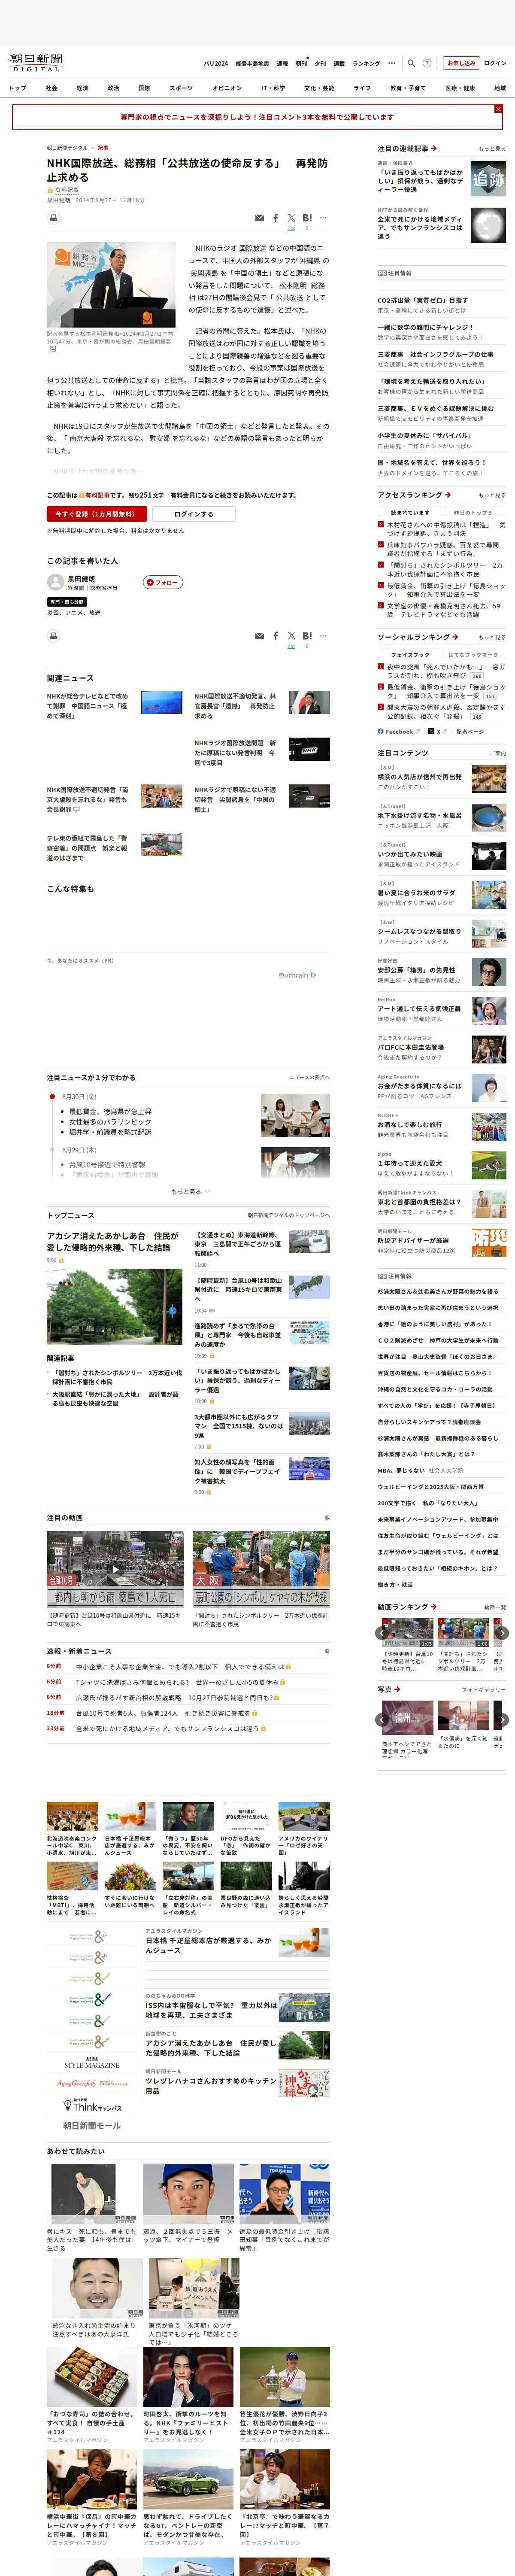Screen dimensions: 515x2576
Task: Click X icon under author section
Action: coord(291,636)
